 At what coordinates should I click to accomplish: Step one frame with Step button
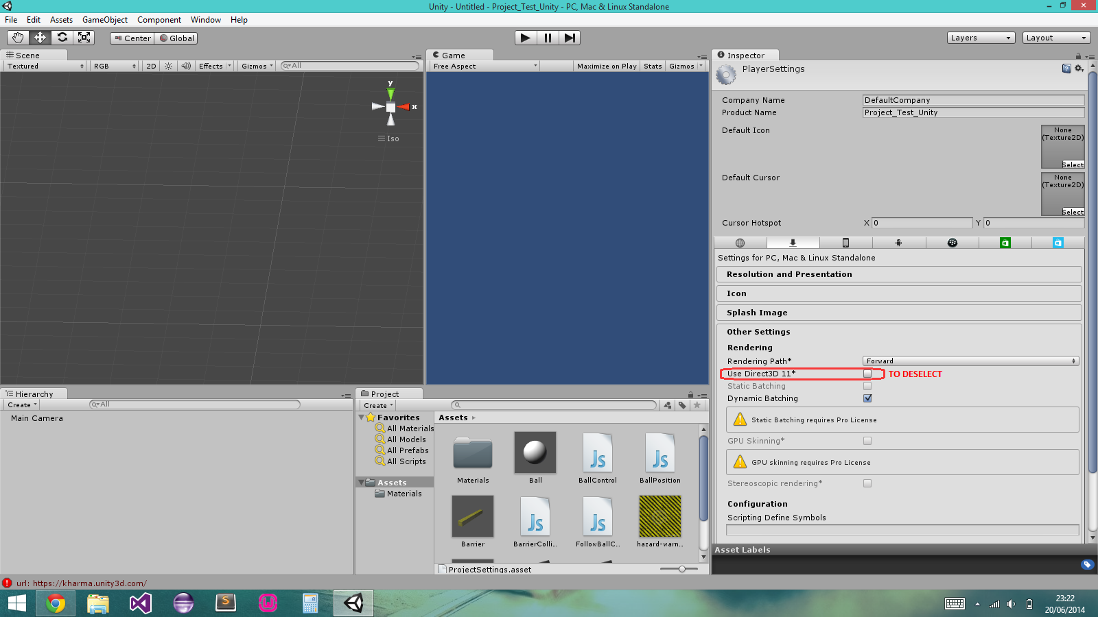tap(570, 38)
